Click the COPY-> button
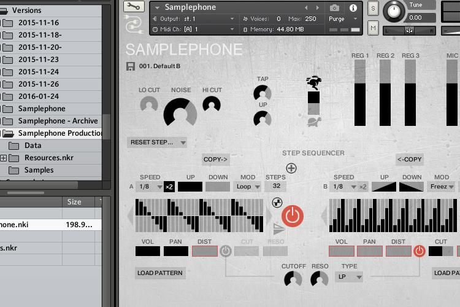Image resolution: width=460 pixels, height=307 pixels. coord(215,160)
